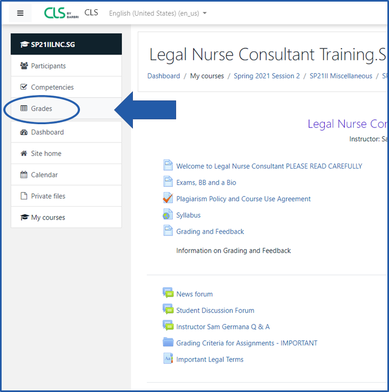Click the Calendar icon in sidebar
Viewport: 389px width, 392px height.
click(24, 175)
